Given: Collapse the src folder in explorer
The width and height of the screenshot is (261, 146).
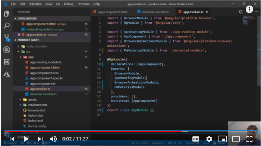Looking at the screenshot, I should (18, 52).
